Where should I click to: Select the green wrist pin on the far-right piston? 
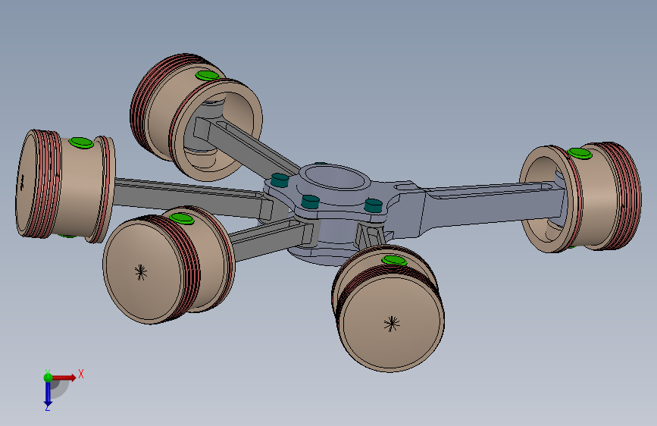click(580, 153)
